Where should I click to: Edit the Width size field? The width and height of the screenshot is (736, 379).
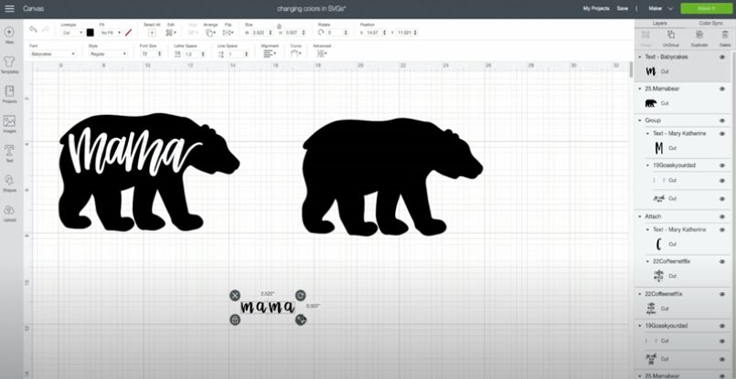262,32
